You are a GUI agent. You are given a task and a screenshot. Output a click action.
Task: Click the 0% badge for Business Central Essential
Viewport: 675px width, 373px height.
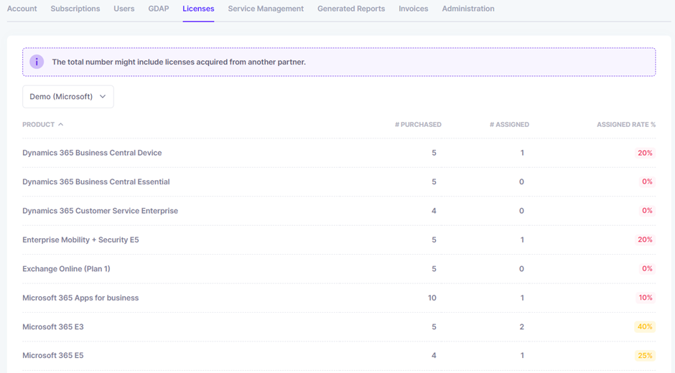point(647,181)
